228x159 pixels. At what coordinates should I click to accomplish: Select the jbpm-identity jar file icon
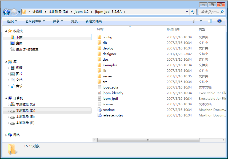tap(99, 93)
